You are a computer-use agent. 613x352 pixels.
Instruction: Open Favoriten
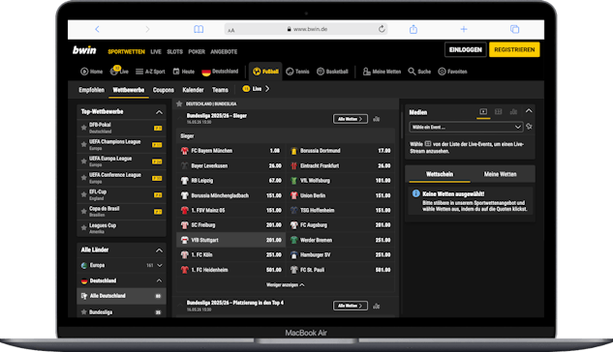(x=452, y=72)
